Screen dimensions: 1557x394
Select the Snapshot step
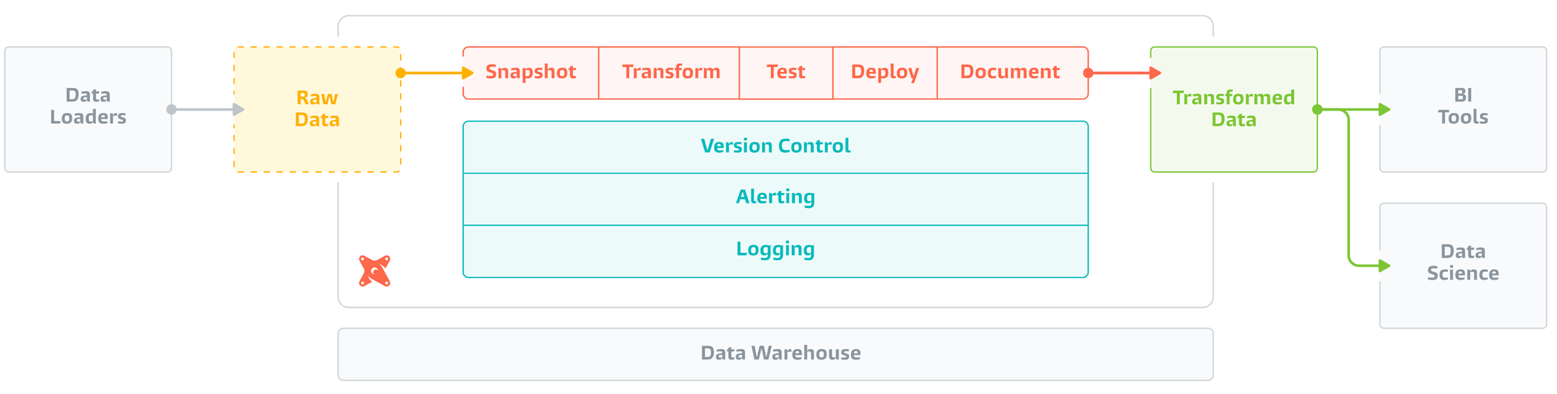click(531, 73)
